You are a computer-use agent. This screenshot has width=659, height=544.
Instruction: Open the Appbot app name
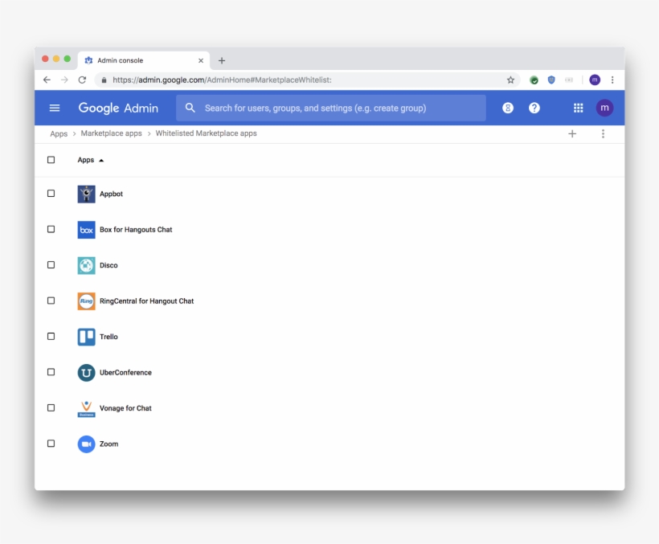tap(111, 194)
